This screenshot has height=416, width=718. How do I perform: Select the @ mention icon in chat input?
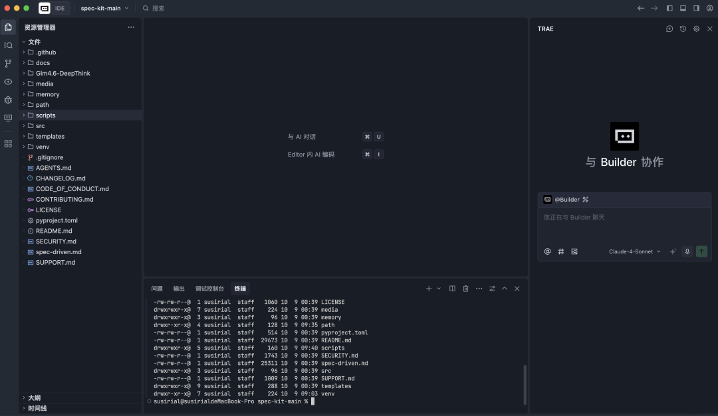pyautogui.click(x=548, y=251)
